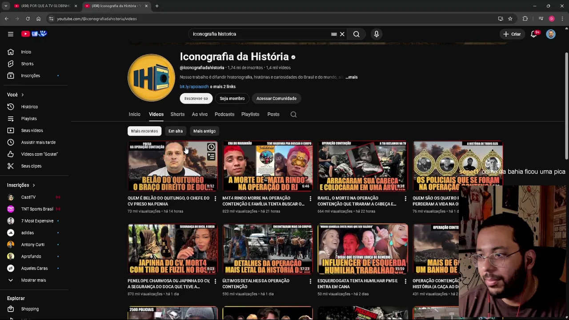The image size is (569, 320).
Task: Click the Iconografia da História channel avatar
Action: point(151,78)
